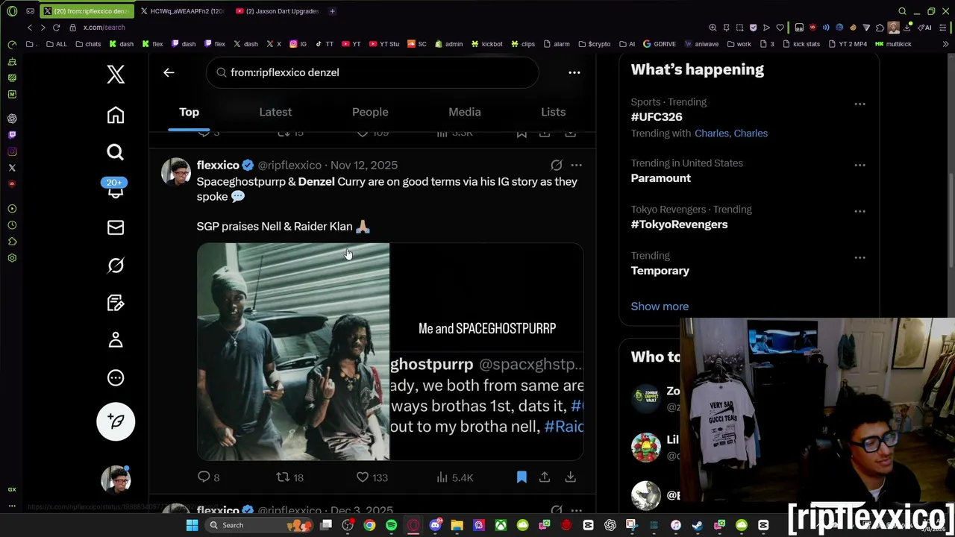Switch to the People tab
955x537 pixels.
370,112
